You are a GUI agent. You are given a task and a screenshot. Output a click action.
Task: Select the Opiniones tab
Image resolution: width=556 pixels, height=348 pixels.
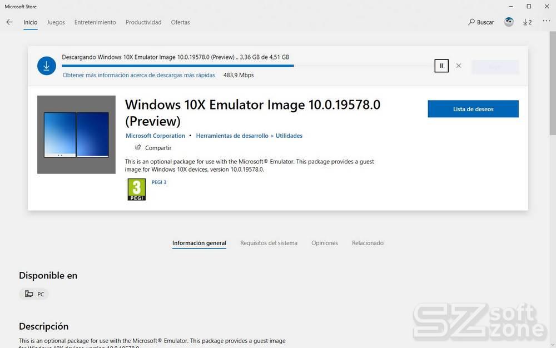click(325, 243)
